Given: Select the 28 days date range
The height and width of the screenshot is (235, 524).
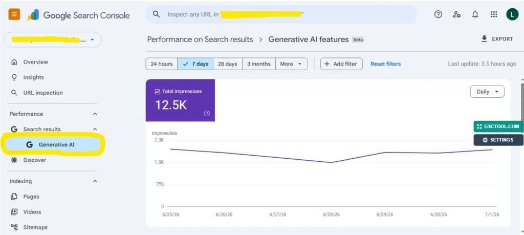Looking at the screenshot, I should pyautogui.click(x=228, y=64).
